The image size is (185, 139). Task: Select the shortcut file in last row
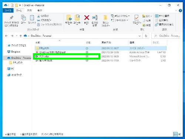pos(101,61)
